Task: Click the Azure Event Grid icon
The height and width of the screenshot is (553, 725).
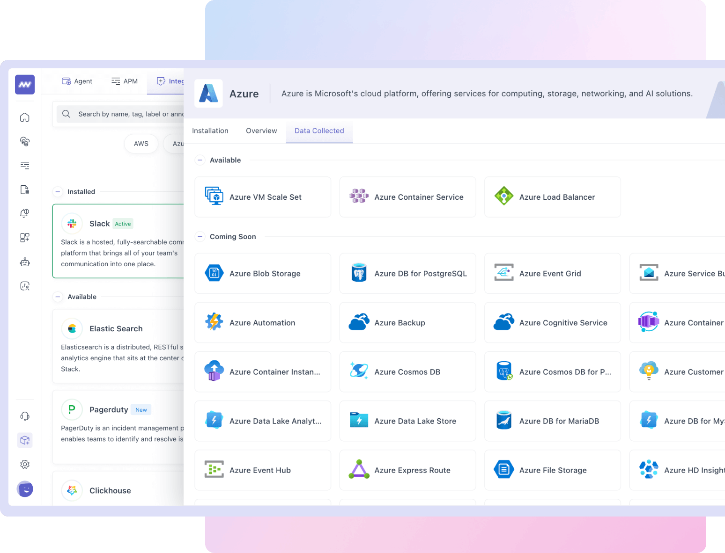Action: (x=504, y=272)
